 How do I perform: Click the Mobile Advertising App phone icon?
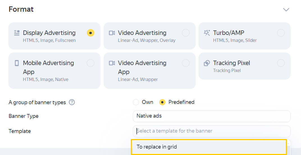(17, 63)
